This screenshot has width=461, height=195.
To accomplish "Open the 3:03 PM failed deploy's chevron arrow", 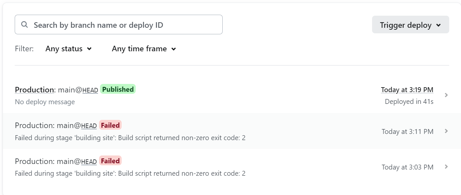I will click(x=446, y=167).
